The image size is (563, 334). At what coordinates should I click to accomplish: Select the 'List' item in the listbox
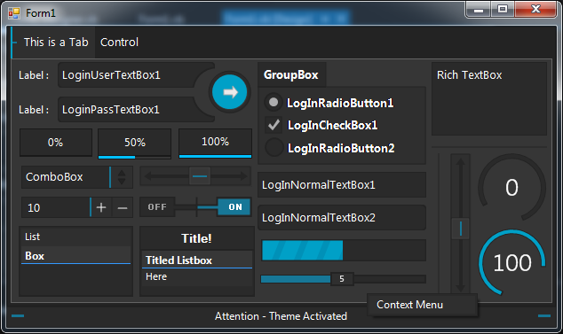click(75, 237)
